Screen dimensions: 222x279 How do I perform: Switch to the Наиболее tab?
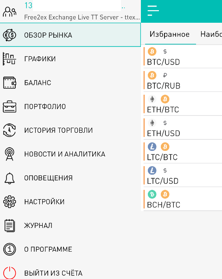pyautogui.click(x=211, y=34)
